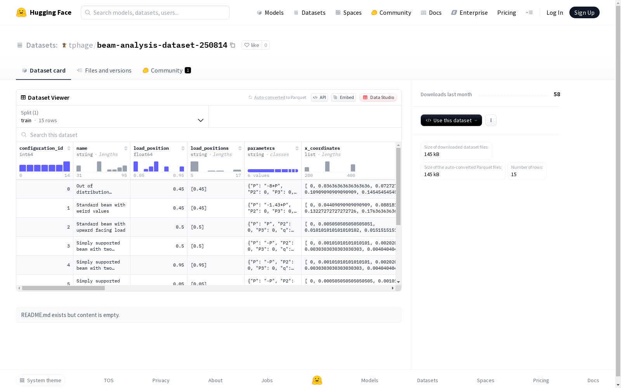Open Pricing link in footer

pyautogui.click(x=541, y=380)
